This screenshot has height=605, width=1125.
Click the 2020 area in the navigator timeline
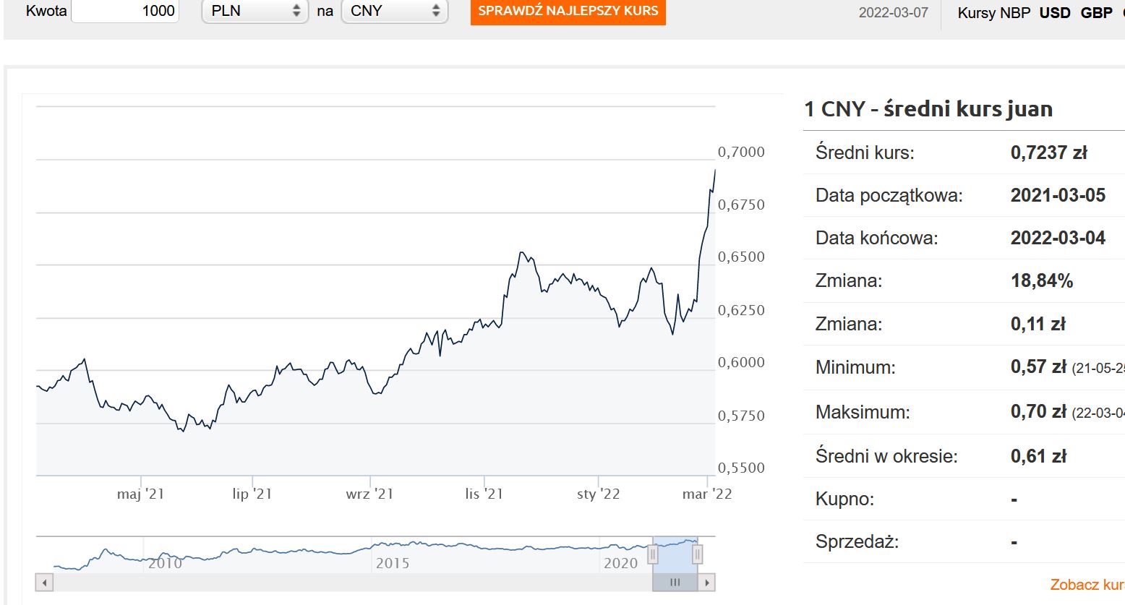(x=620, y=562)
